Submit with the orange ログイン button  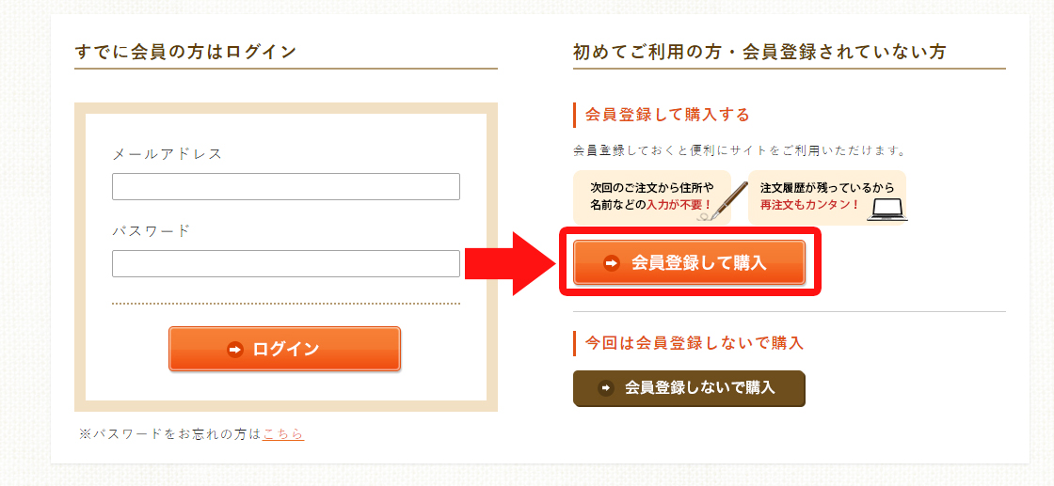pyautogui.click(x=284, y=349)
